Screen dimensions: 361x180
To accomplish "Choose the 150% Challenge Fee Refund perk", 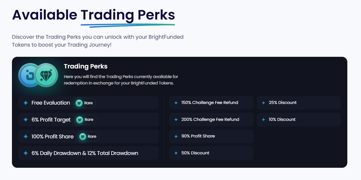I will coord(210,103).
